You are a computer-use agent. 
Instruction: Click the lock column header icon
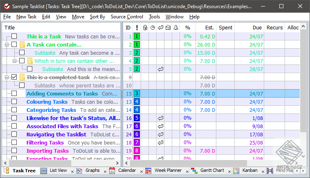click(x=145, y=28)
